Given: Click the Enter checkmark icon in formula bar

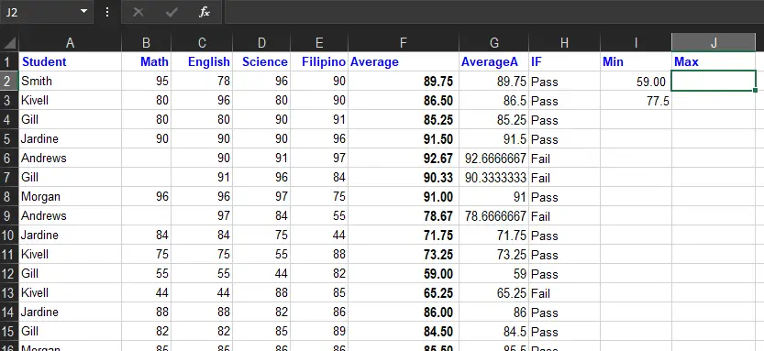Looking at the screenshot, I should (171, 12).
